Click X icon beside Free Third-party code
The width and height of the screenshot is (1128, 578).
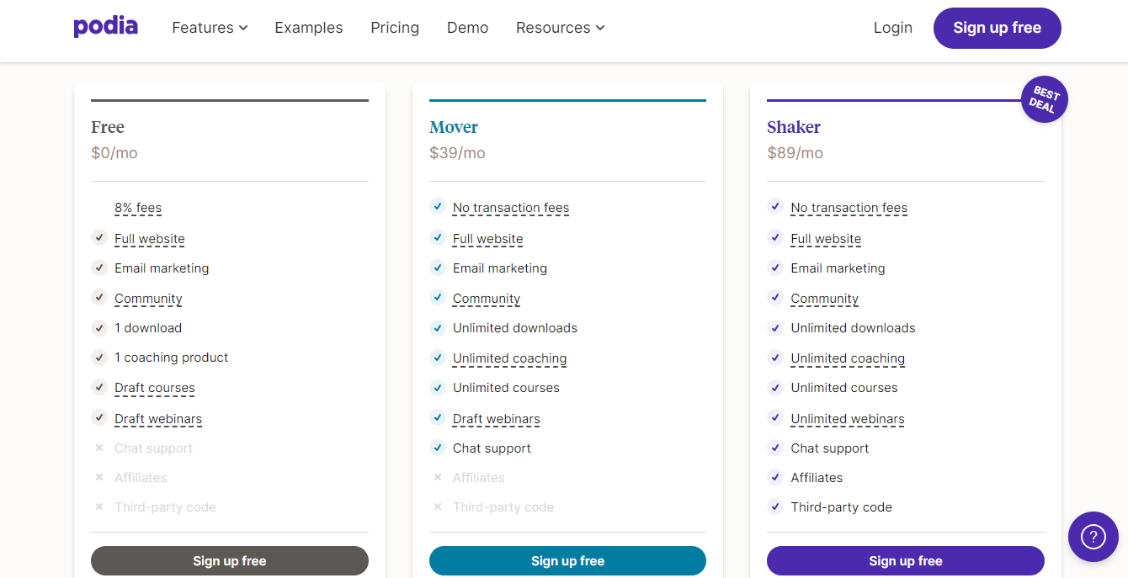point(99,507)
